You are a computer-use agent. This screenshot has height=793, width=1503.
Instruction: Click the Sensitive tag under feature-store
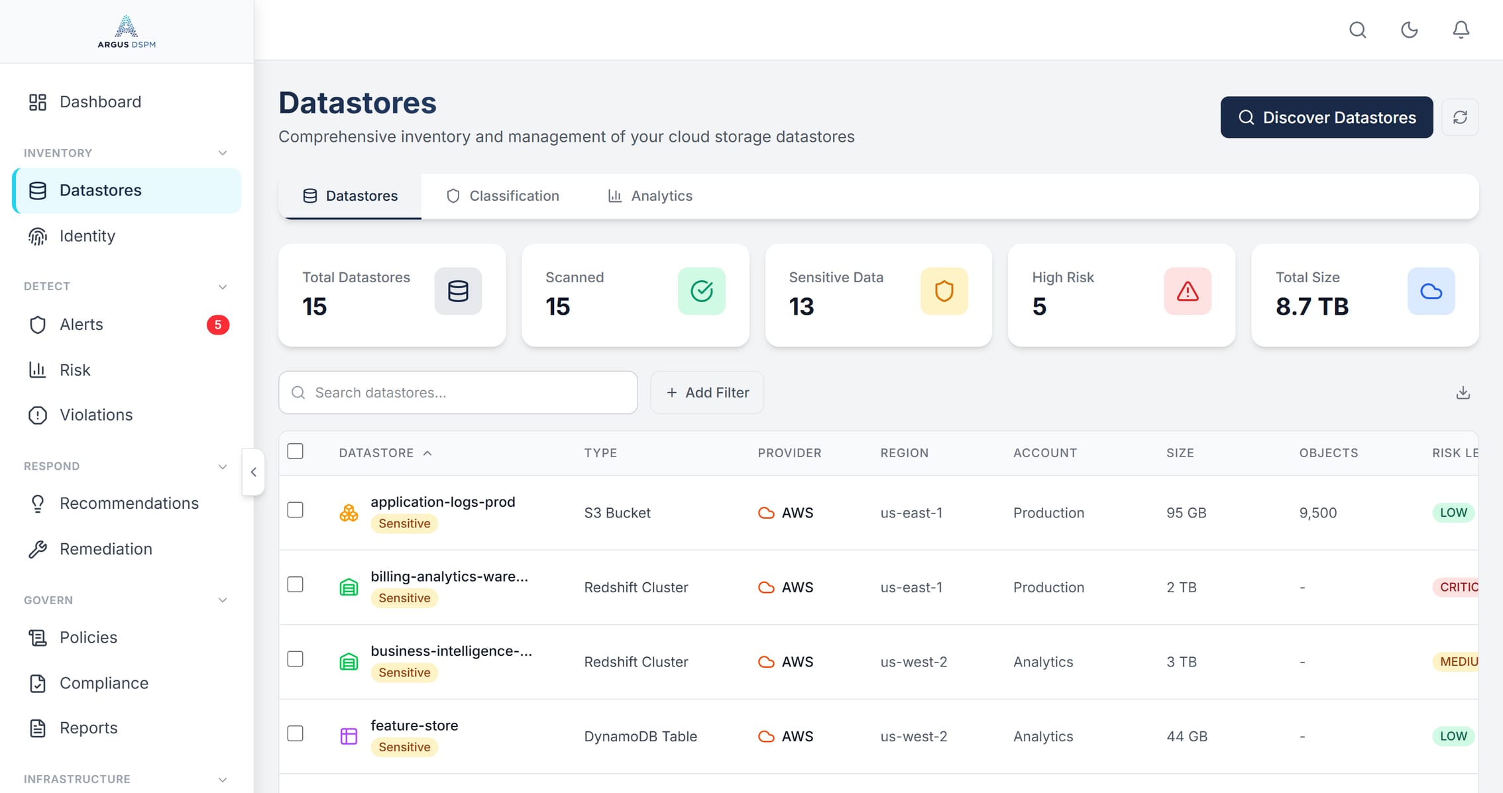tap(404, 747)
